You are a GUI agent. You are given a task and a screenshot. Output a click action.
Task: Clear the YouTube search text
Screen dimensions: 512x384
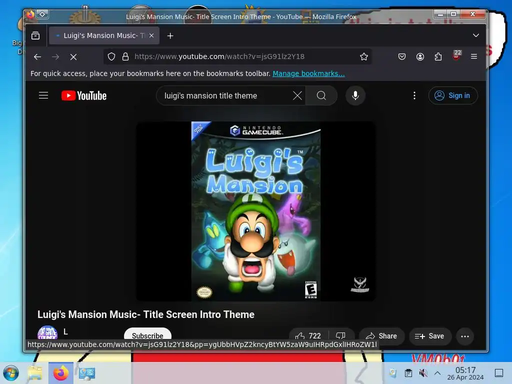[x=297, y=95]
